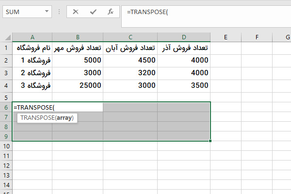Click cell D4 with value 3500
The width and height of the screenshot is (291, 194).
click(x=184, y=86)
